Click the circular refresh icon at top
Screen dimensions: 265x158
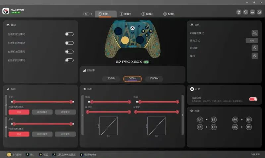pos(245,12)
